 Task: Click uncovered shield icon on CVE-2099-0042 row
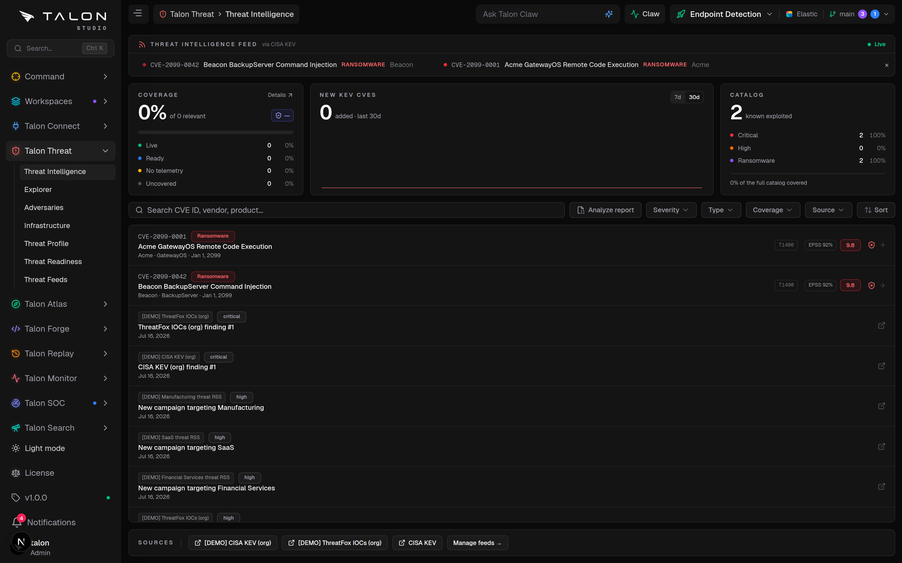click(872, 285)
